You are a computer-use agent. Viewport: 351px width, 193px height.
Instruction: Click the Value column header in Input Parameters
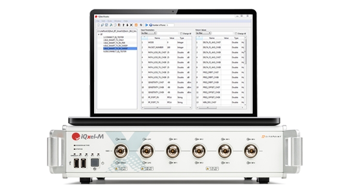(x=172, y=38)
